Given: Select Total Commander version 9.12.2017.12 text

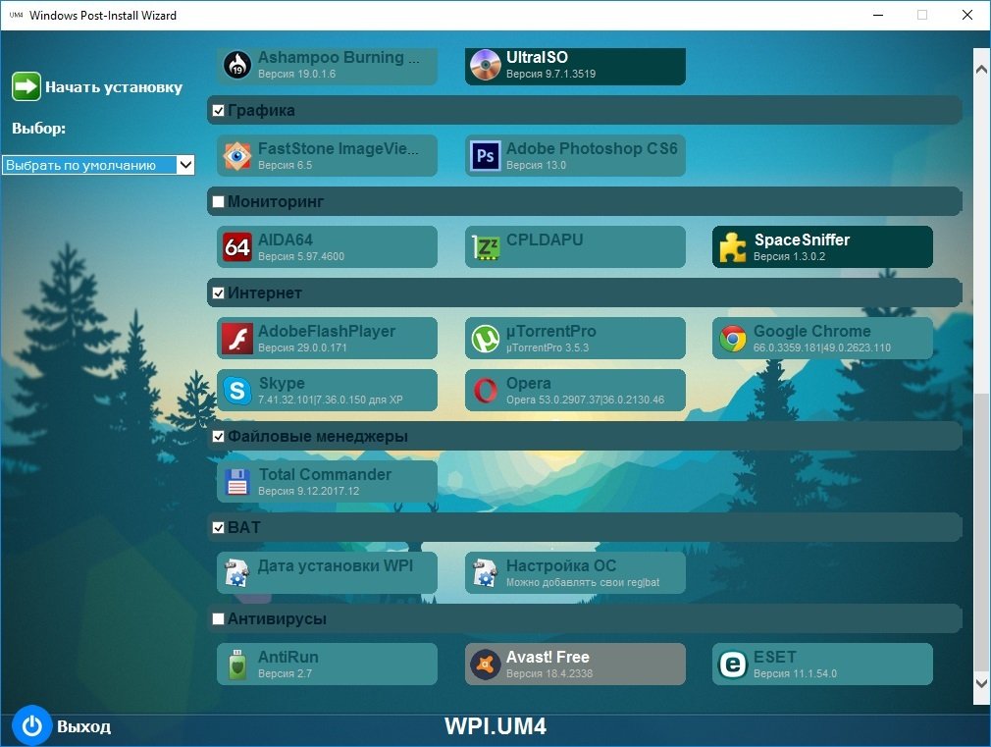Looking at the screenshot, I should coord(308,491).
